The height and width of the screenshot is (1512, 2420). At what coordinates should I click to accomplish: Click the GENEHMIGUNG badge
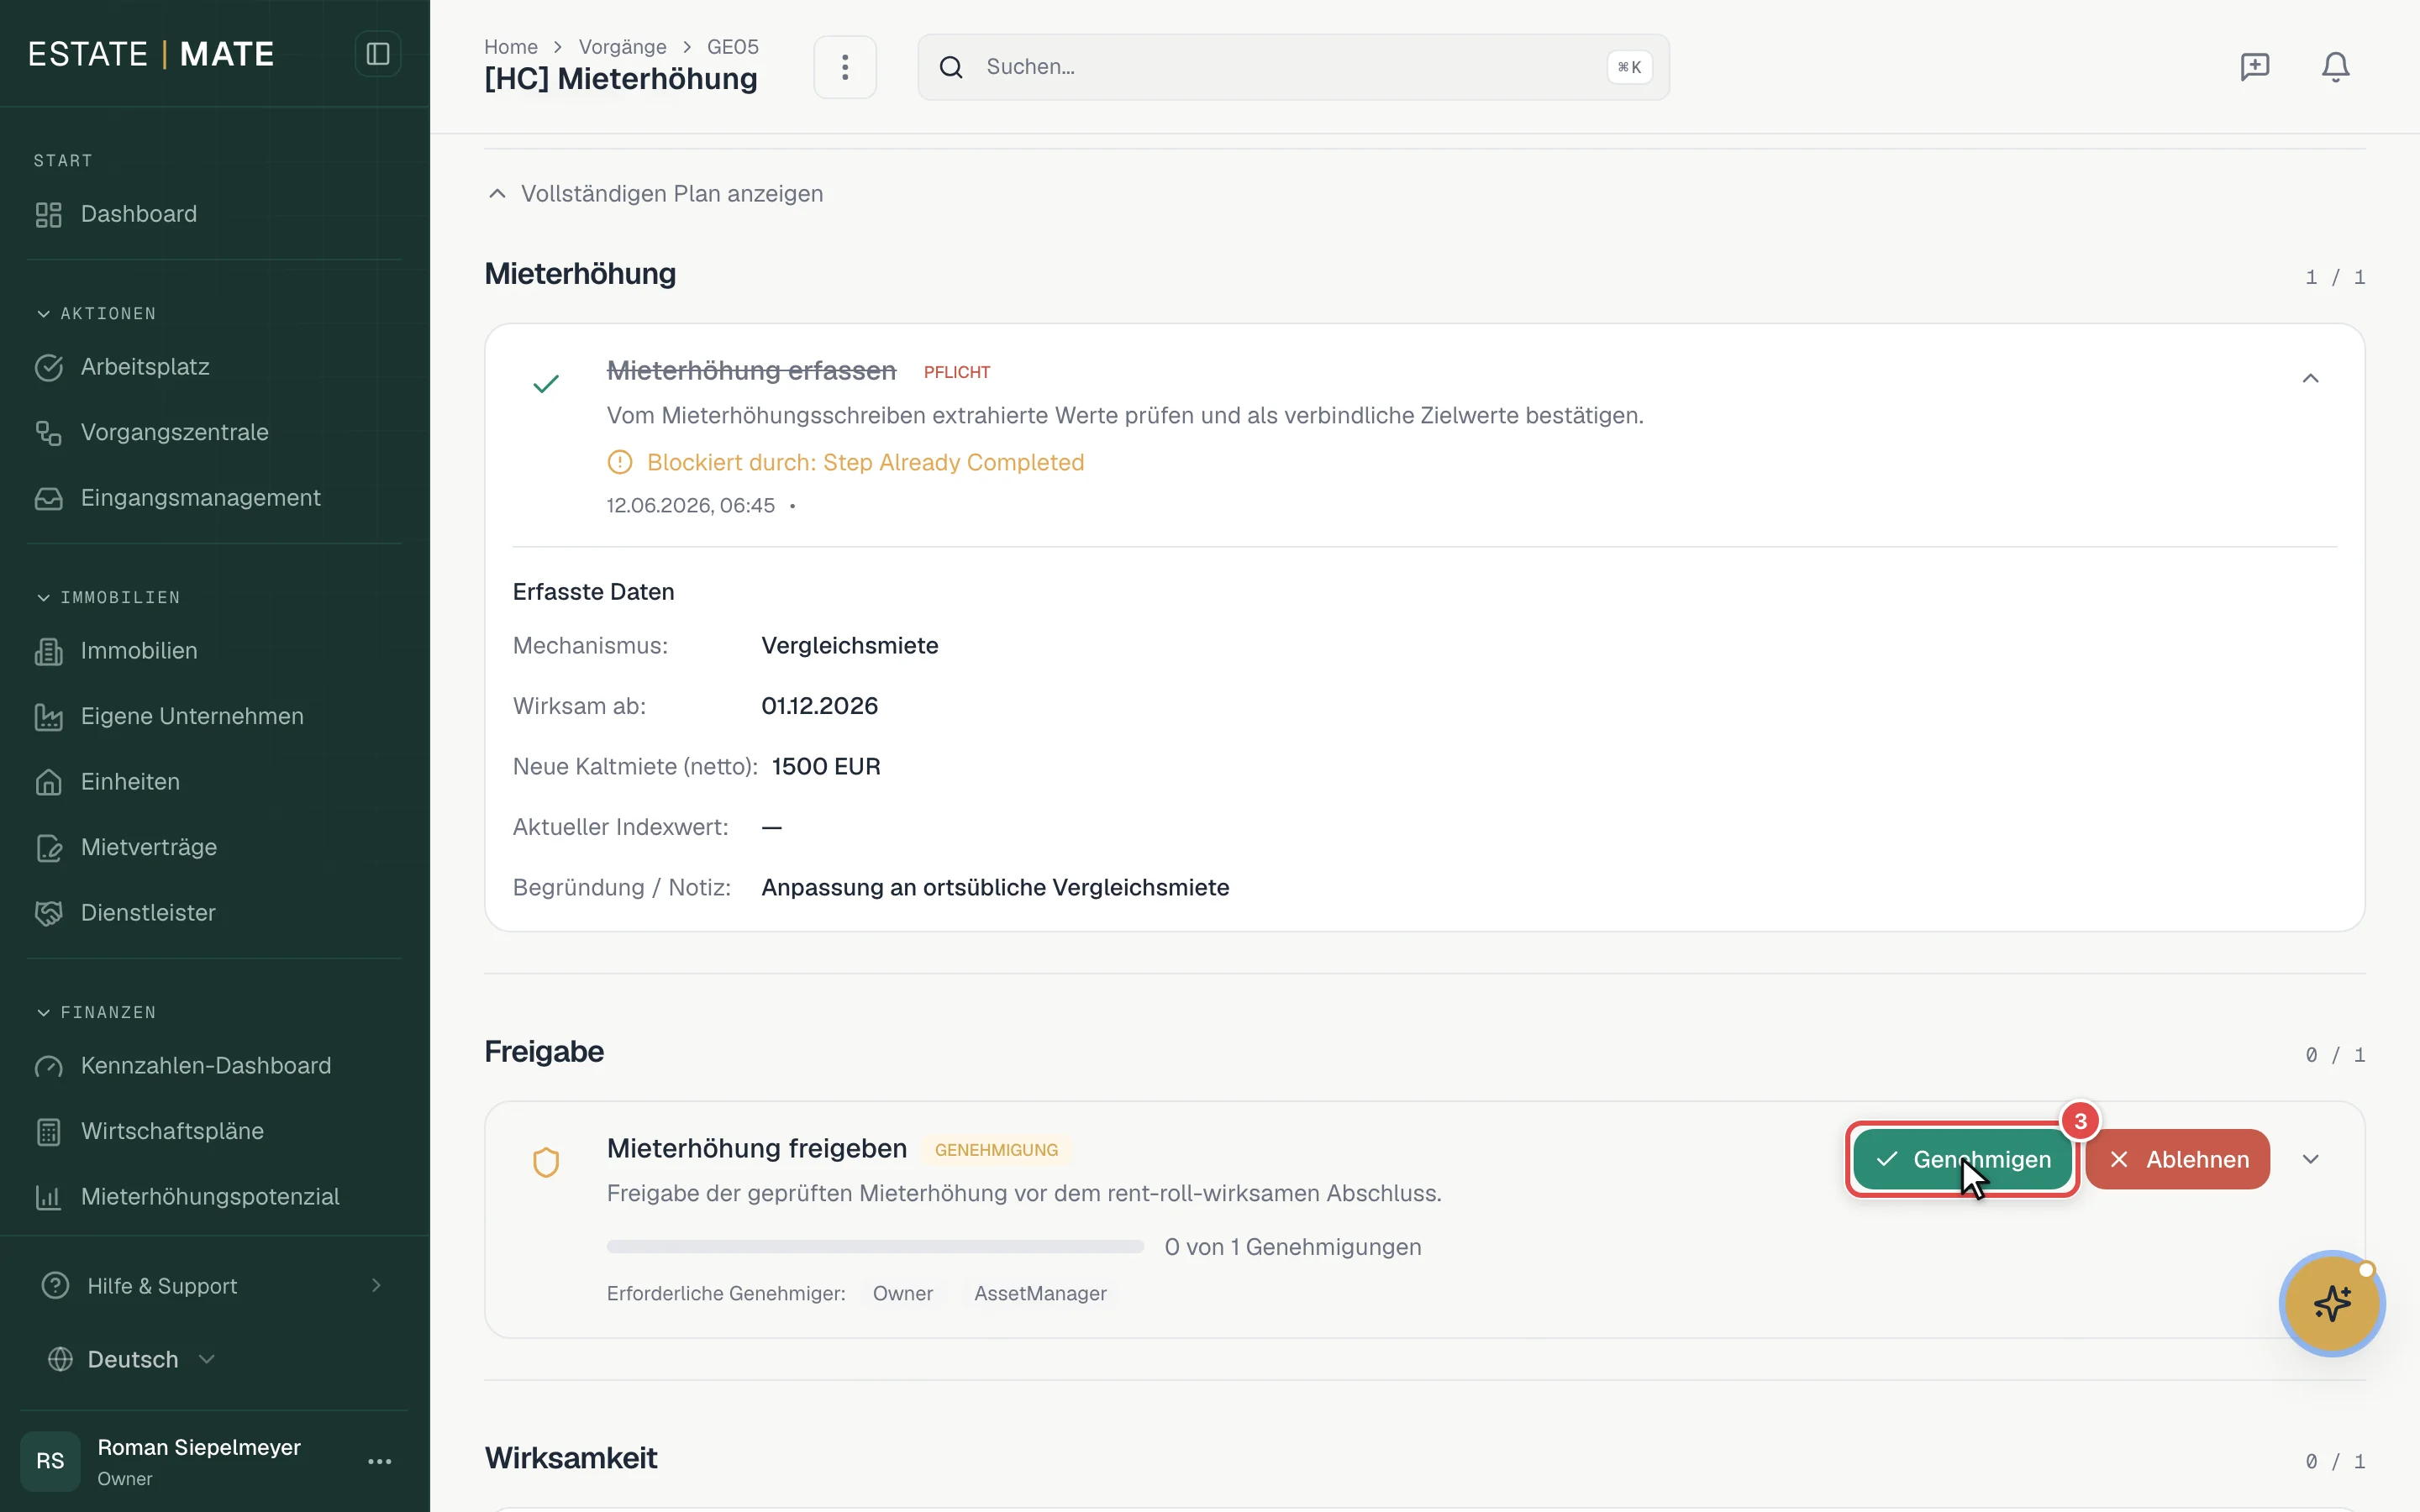pyautogui.click(x=996, y=1150)
